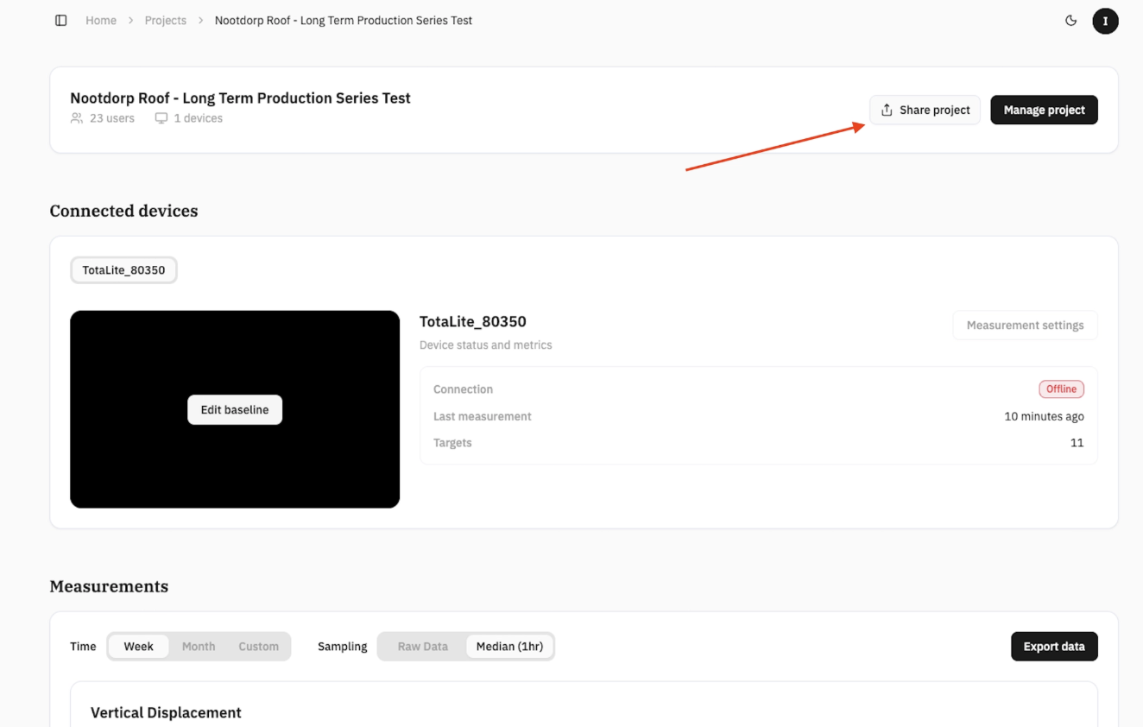
Task: Switch to dark mode moon icon
Action: 1070,21
